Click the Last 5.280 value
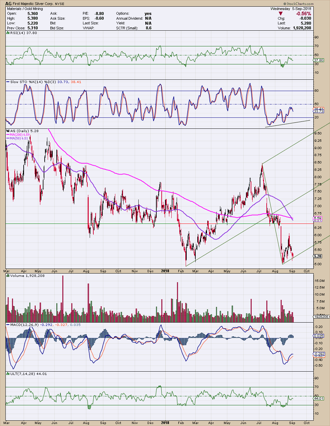The width and height of the screenshot is (330, 426). pyautogui.click(x=306, y=23)
